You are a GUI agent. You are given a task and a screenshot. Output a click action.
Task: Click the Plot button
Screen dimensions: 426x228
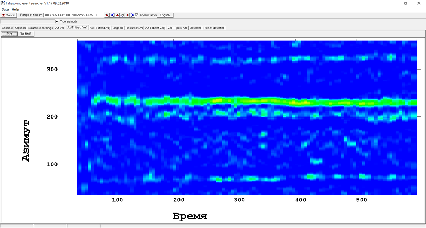tap(9, 33)
